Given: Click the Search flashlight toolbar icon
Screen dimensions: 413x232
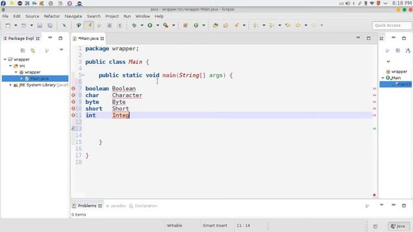Looking at the screenshot, I should [x=236, y=26].
